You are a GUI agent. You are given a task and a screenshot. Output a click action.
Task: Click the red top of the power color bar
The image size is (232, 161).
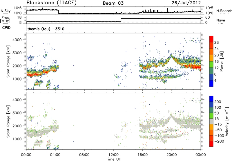pos(211,39)
